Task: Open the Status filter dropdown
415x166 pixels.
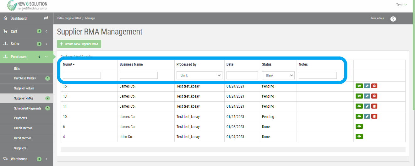Action: [x=278, y=75]
